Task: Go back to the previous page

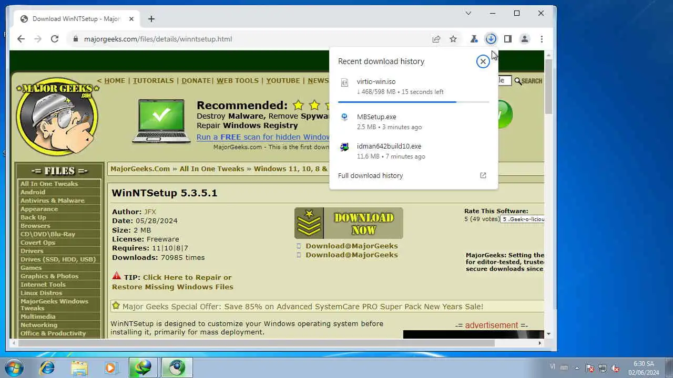Action: point(21,39)
